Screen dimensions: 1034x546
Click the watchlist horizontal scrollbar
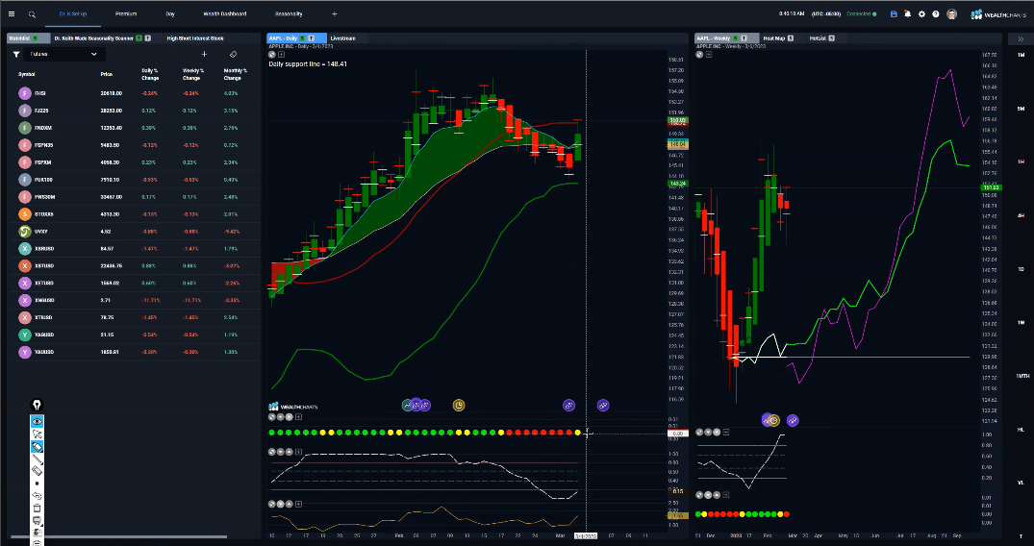[x=118, y=536]
